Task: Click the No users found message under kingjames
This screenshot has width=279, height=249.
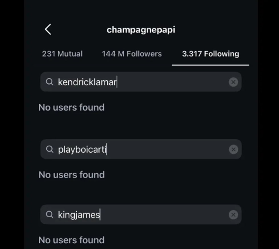Action: 71,240
